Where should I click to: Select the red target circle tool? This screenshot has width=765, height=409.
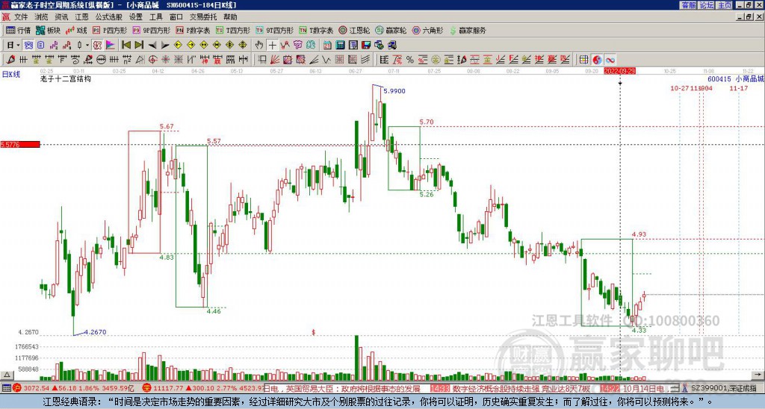152,60
